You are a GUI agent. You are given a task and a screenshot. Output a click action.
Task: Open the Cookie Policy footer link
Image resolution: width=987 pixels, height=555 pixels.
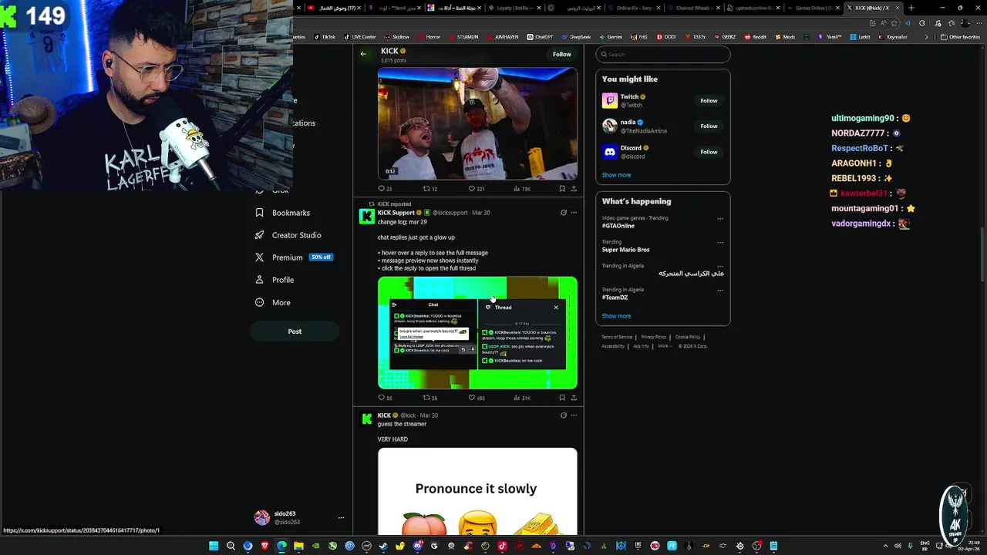687,337
